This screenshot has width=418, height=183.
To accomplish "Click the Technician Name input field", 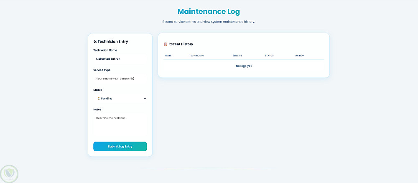I will tap(120, 59).
